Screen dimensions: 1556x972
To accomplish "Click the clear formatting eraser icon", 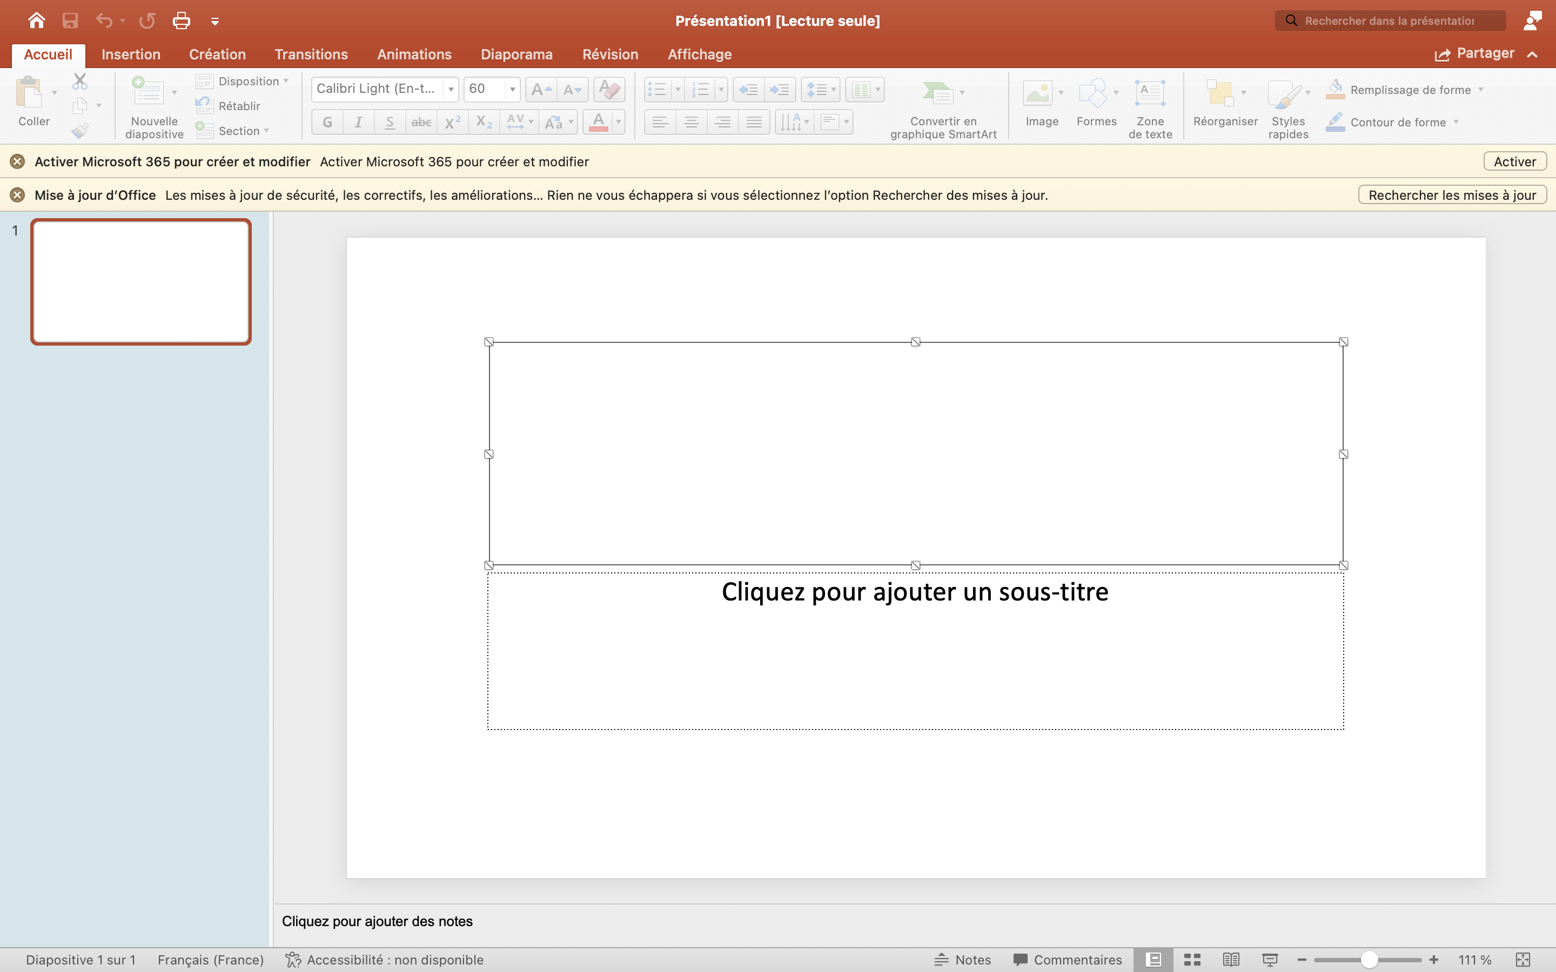I will (x=609, y=89).
